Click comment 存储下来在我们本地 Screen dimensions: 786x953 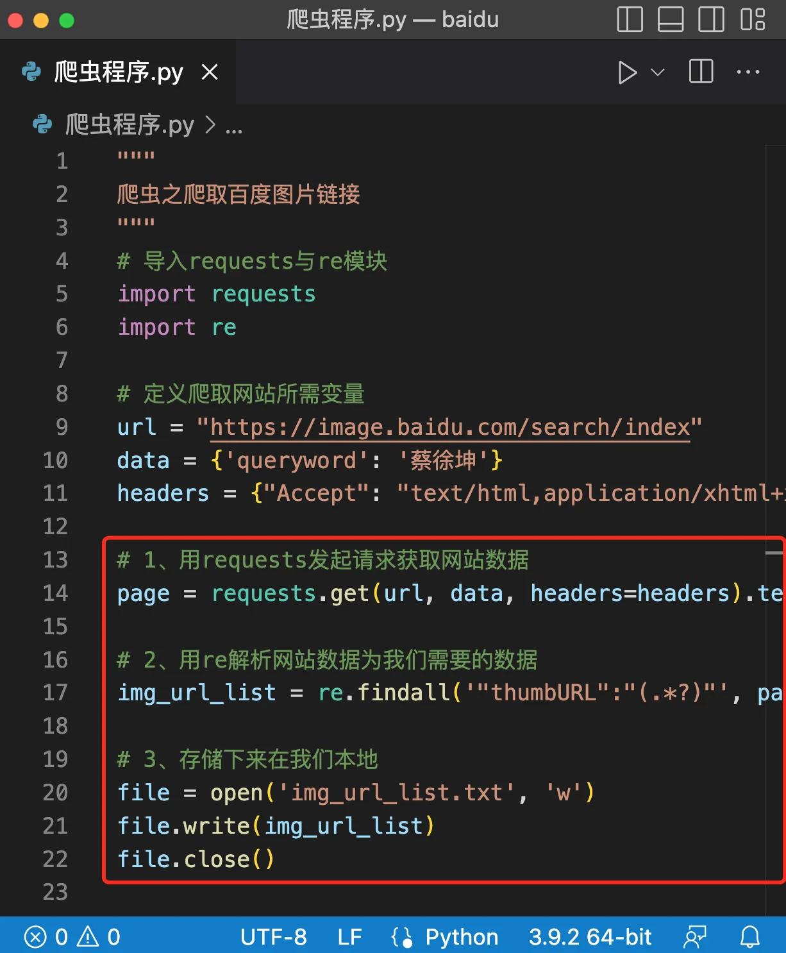coord(247,759)
